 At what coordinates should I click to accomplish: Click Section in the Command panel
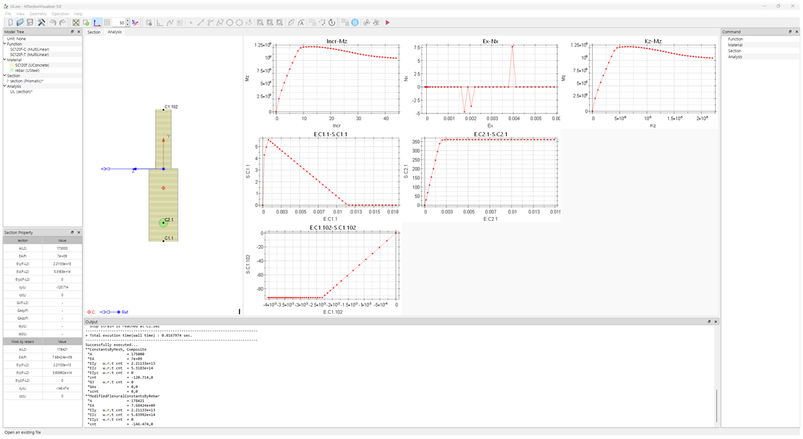pos(734,51)
